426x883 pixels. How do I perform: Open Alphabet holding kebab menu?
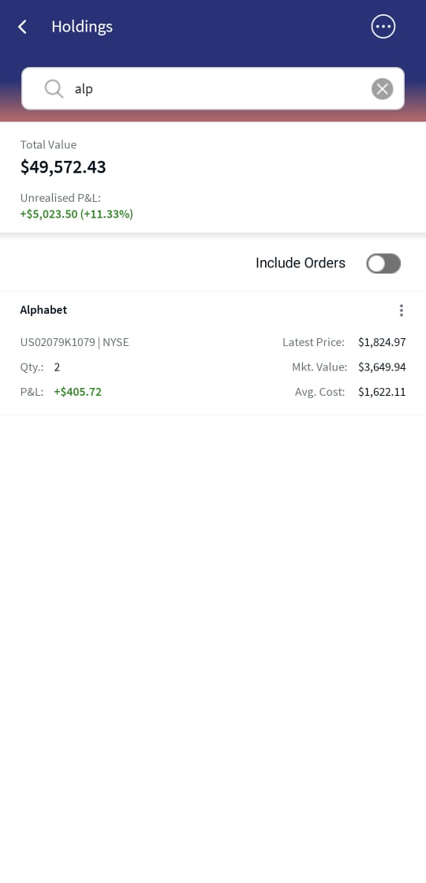(402, 311)
